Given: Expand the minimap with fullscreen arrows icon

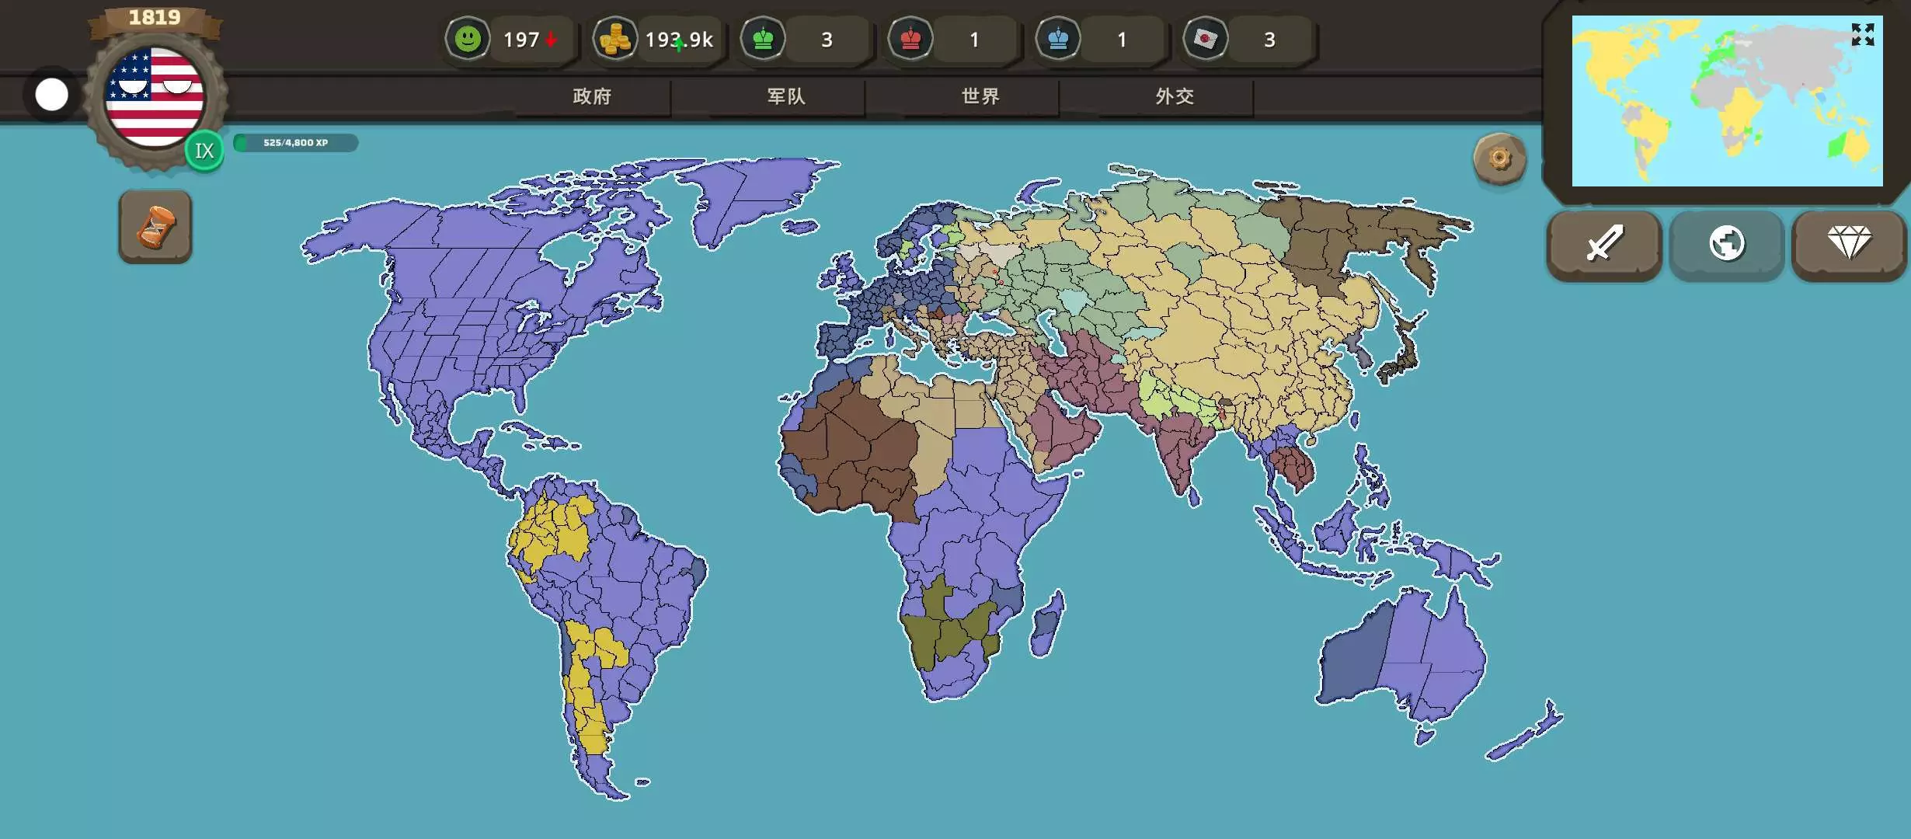Looking at the screenshot, I should click(x=1862, y=35).
